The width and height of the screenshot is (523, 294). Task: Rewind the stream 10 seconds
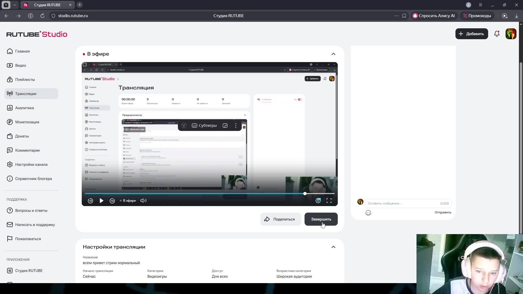90,201
